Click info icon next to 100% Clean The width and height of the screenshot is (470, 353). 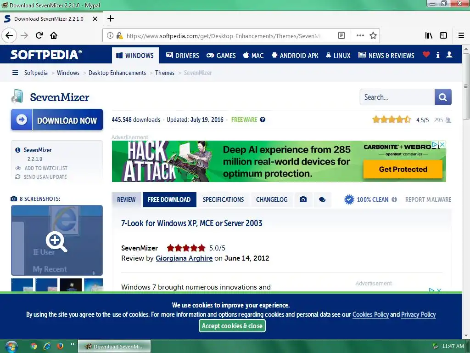pos(394,199)
